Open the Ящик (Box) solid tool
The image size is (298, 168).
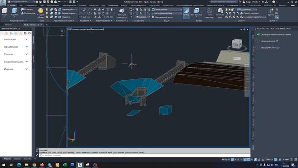point(5,12)
